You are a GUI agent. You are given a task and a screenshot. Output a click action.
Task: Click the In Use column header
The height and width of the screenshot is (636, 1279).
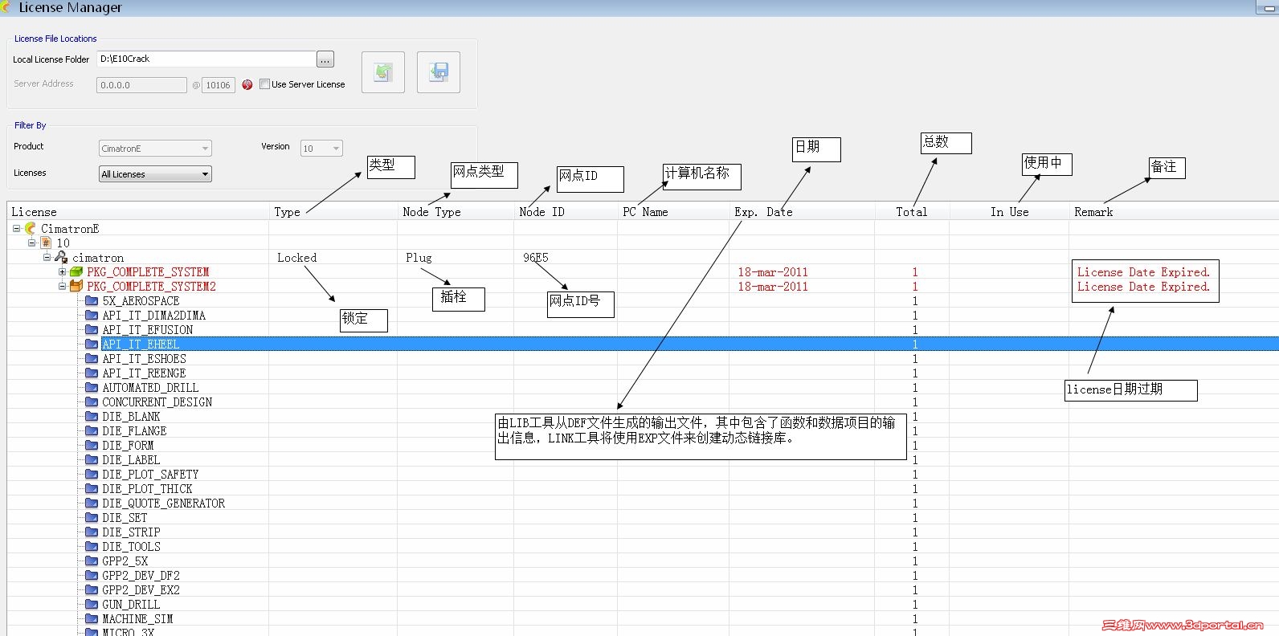(1009, 212)
